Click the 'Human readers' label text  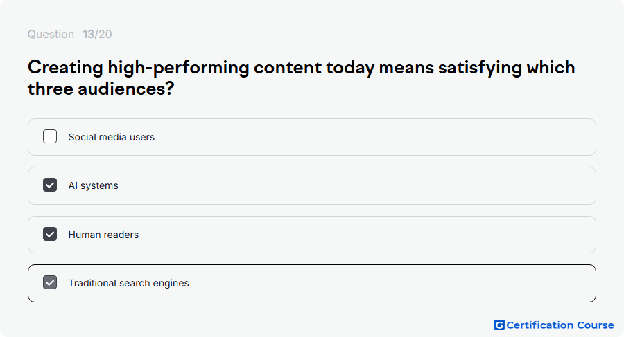(x=103, y=235)
